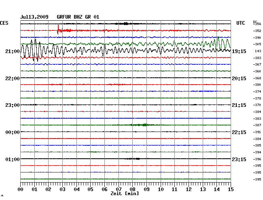Select the 23:00 local time label
263x200 pixels.
(13, 105)
